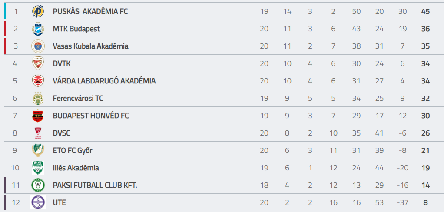Click the Paksi Futball Club logo
This screenshot has height=212, width=444.
(38, 185)
